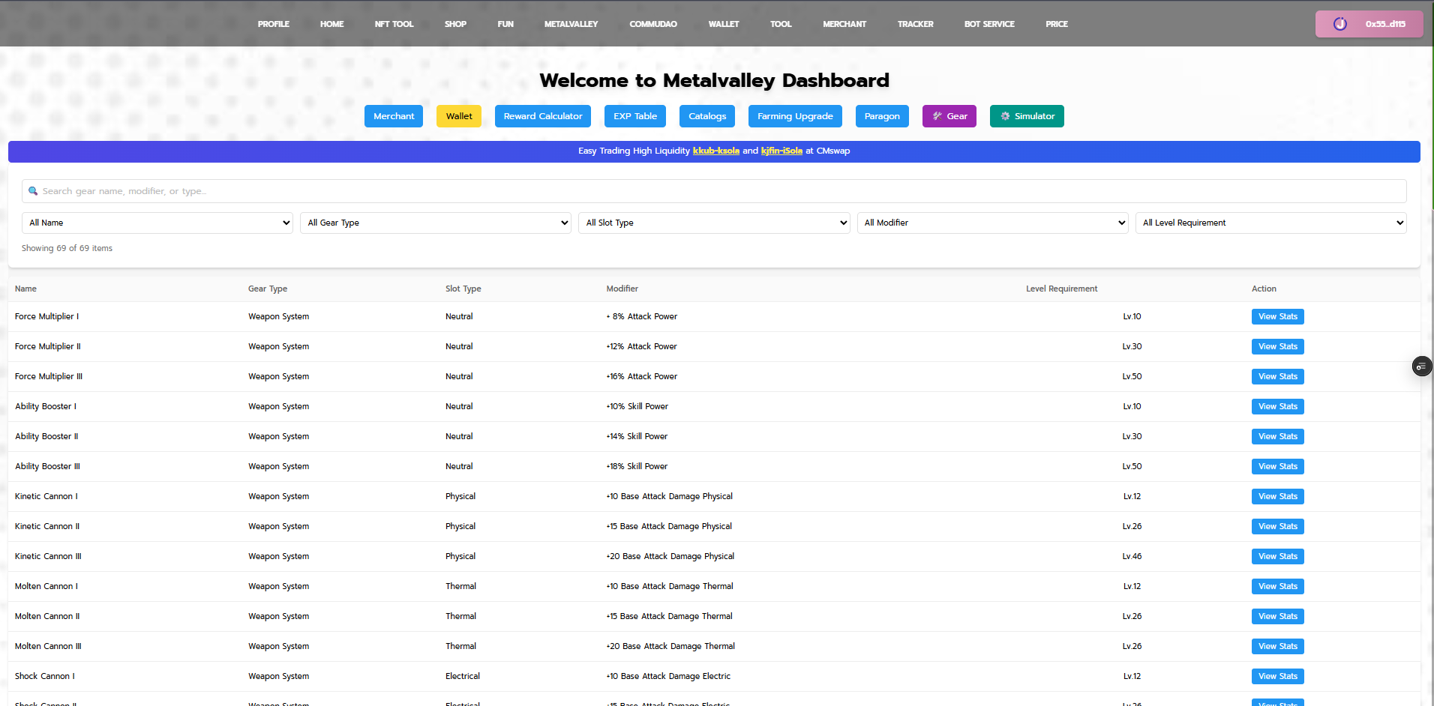Open the All Name dropdown

pyautogui.click(x=156, y=223)
